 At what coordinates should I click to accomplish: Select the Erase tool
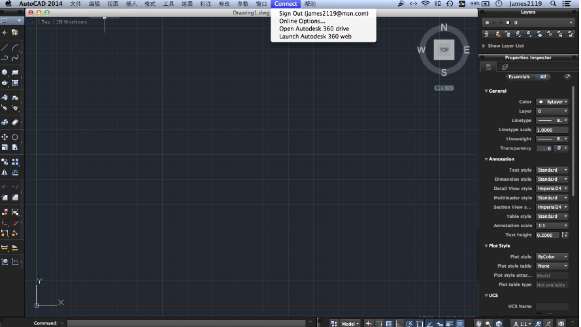coord(15,123)
